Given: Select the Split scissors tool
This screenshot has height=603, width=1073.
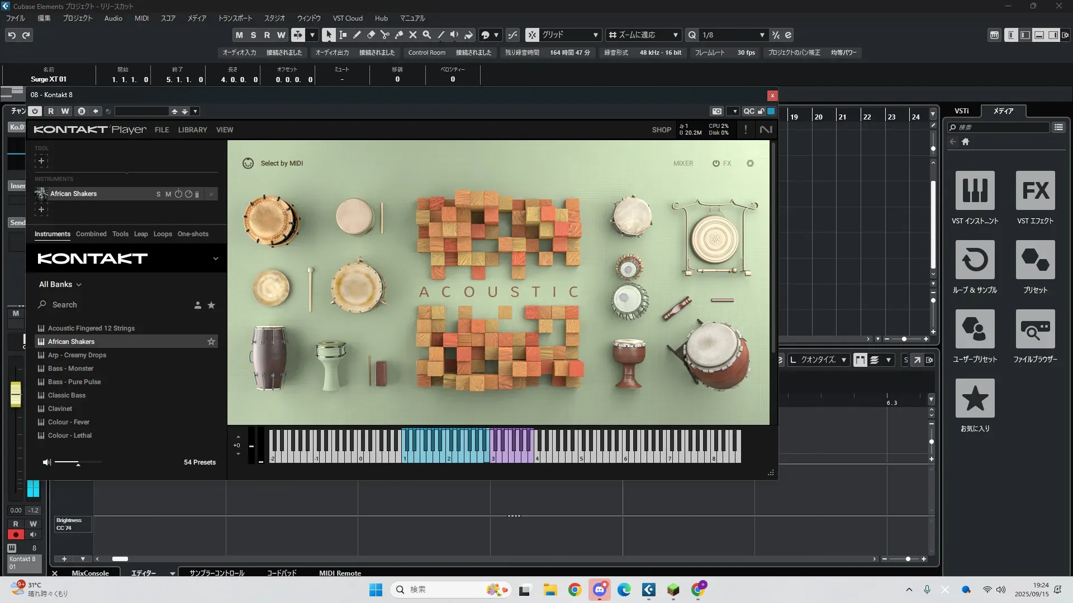Looking at the screenshot, I should [x=384, y=35].
